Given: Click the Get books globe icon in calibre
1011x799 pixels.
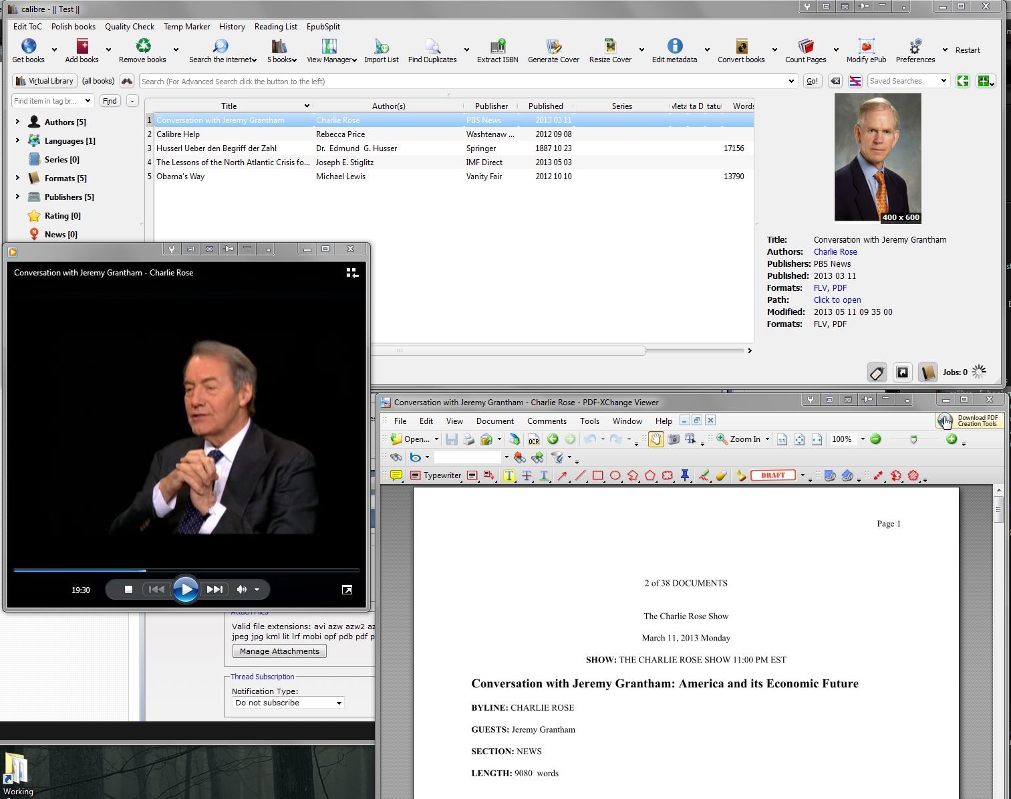Looking at the screenshot, I should coord(29,45).
